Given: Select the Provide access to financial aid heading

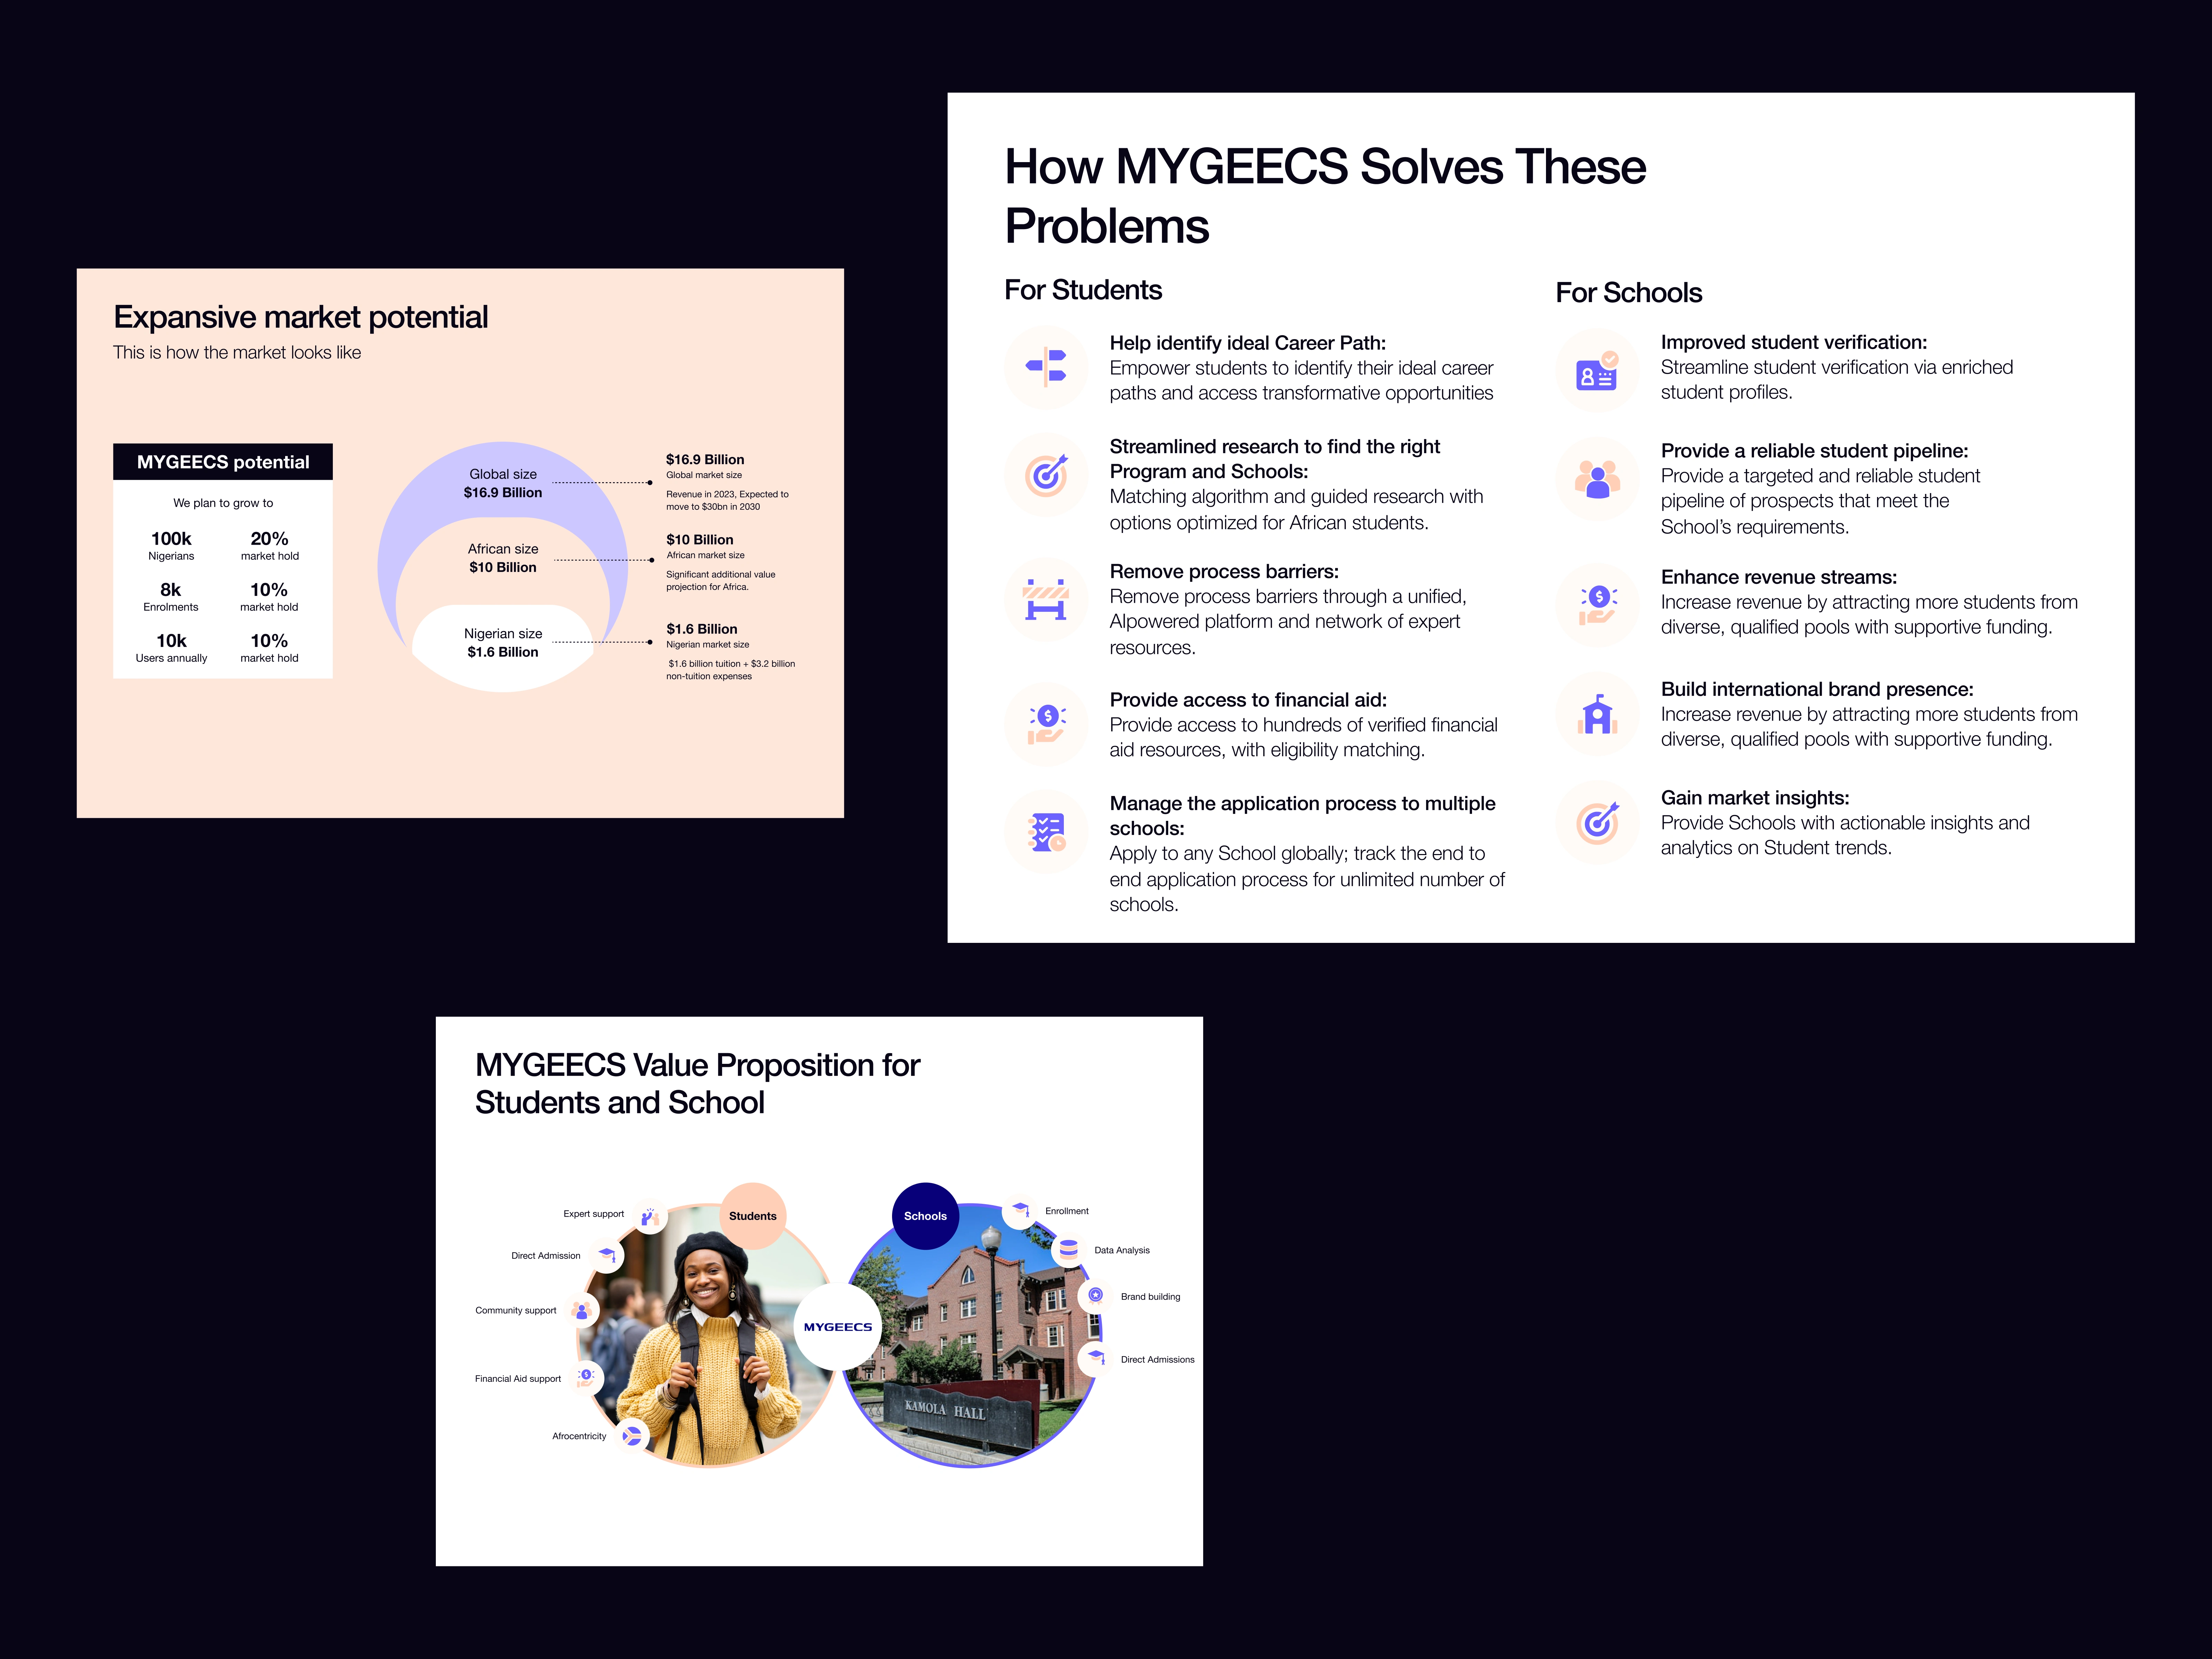Looking at the screenshot, I should (1248, 700).
